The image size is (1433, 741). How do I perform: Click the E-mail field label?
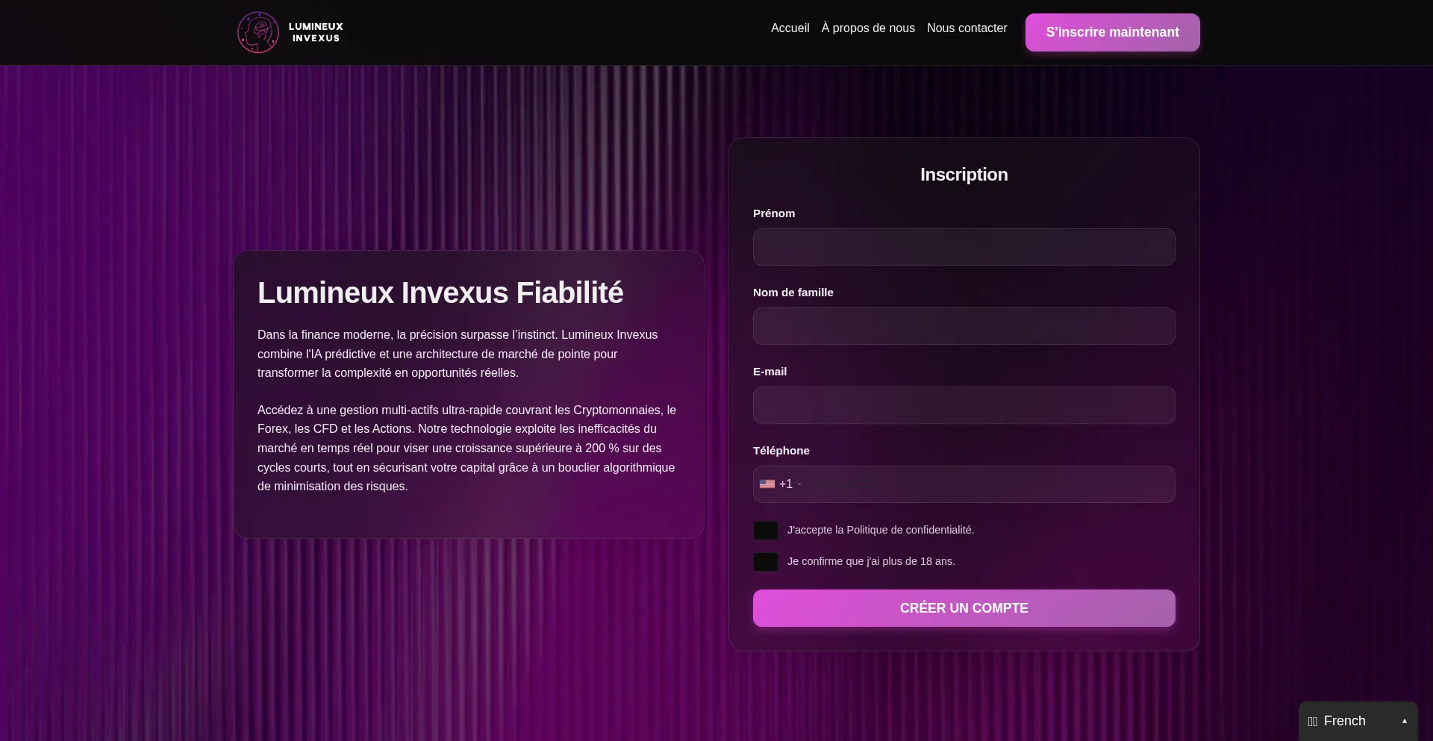[769, 372]
